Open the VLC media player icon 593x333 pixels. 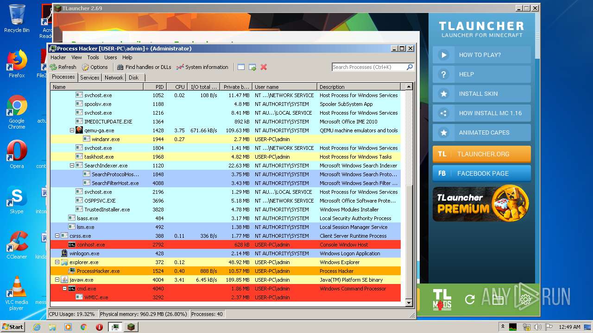[17, 293]
